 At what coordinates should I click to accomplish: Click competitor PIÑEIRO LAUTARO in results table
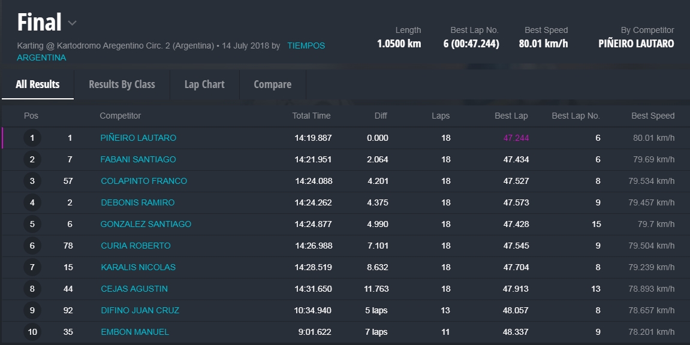(x=138, y=138)
